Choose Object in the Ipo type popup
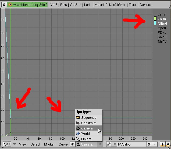 click(x=89, y=139)
